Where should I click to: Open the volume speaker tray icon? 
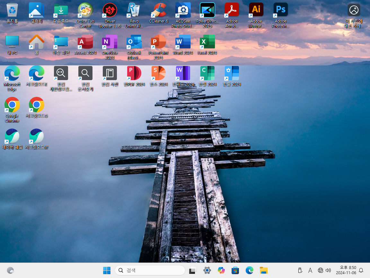tap(328, 270)
